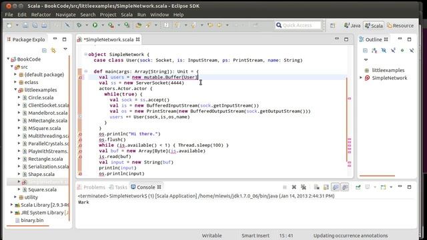Collapse the littleexamples package node

point(15,89)
